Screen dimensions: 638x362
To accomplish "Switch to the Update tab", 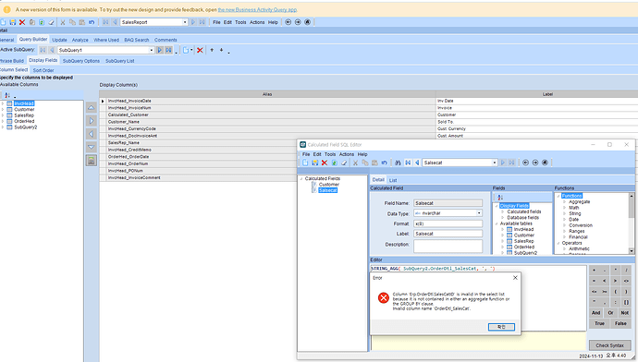I will 59,40.
